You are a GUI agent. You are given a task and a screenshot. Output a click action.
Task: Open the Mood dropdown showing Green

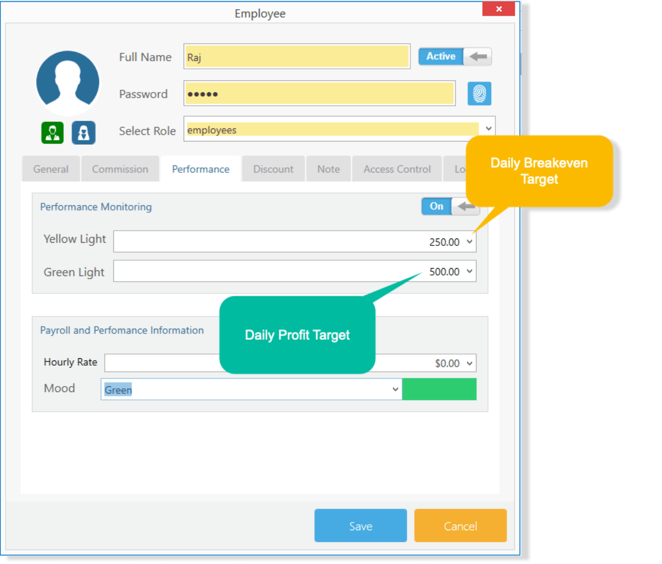396,389
